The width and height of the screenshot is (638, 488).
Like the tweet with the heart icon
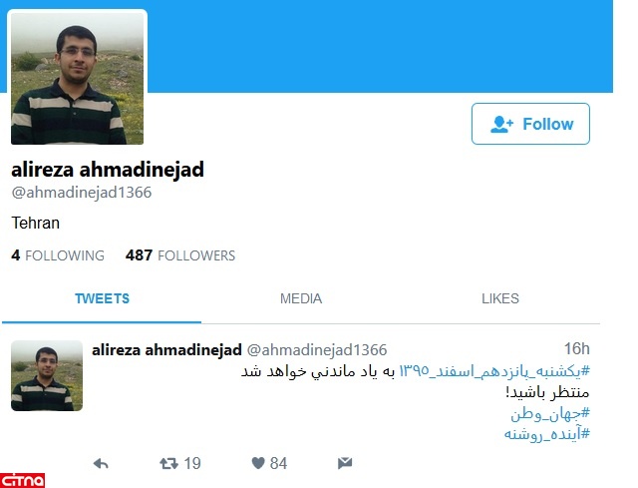(258, 463)
